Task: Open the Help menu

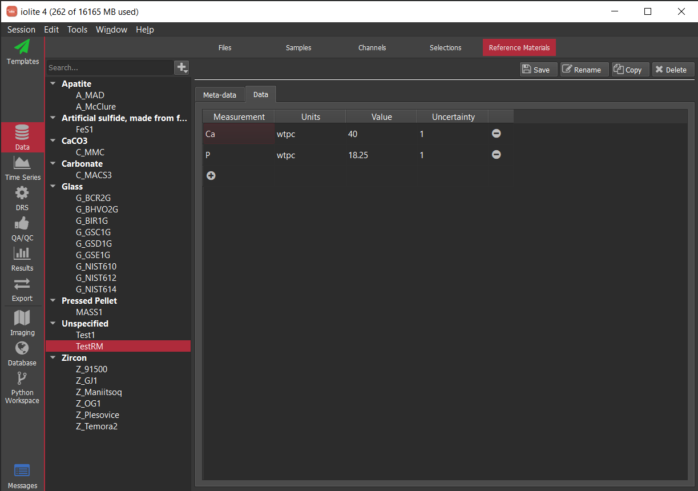Action: [x=145, y=30]
